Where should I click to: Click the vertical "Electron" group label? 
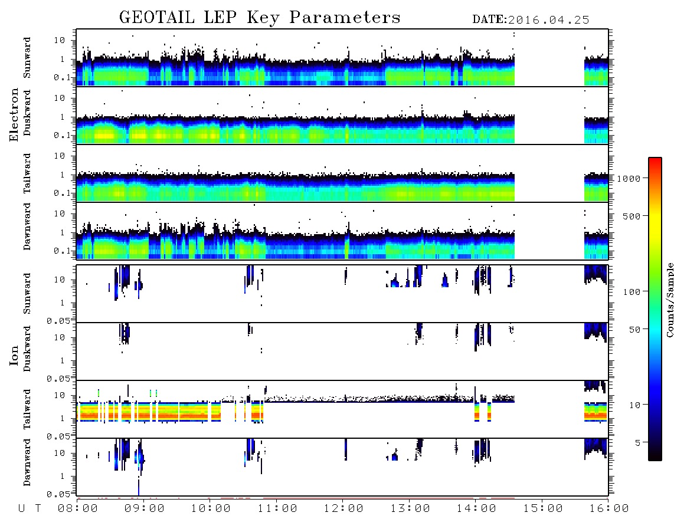[14, 114]
